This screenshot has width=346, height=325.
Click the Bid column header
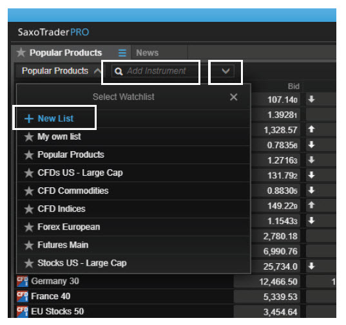coord(293,86)
